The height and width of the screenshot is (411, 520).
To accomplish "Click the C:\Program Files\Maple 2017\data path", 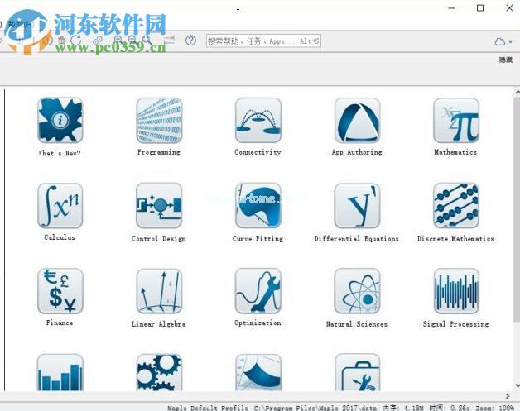I will point(315,408).
